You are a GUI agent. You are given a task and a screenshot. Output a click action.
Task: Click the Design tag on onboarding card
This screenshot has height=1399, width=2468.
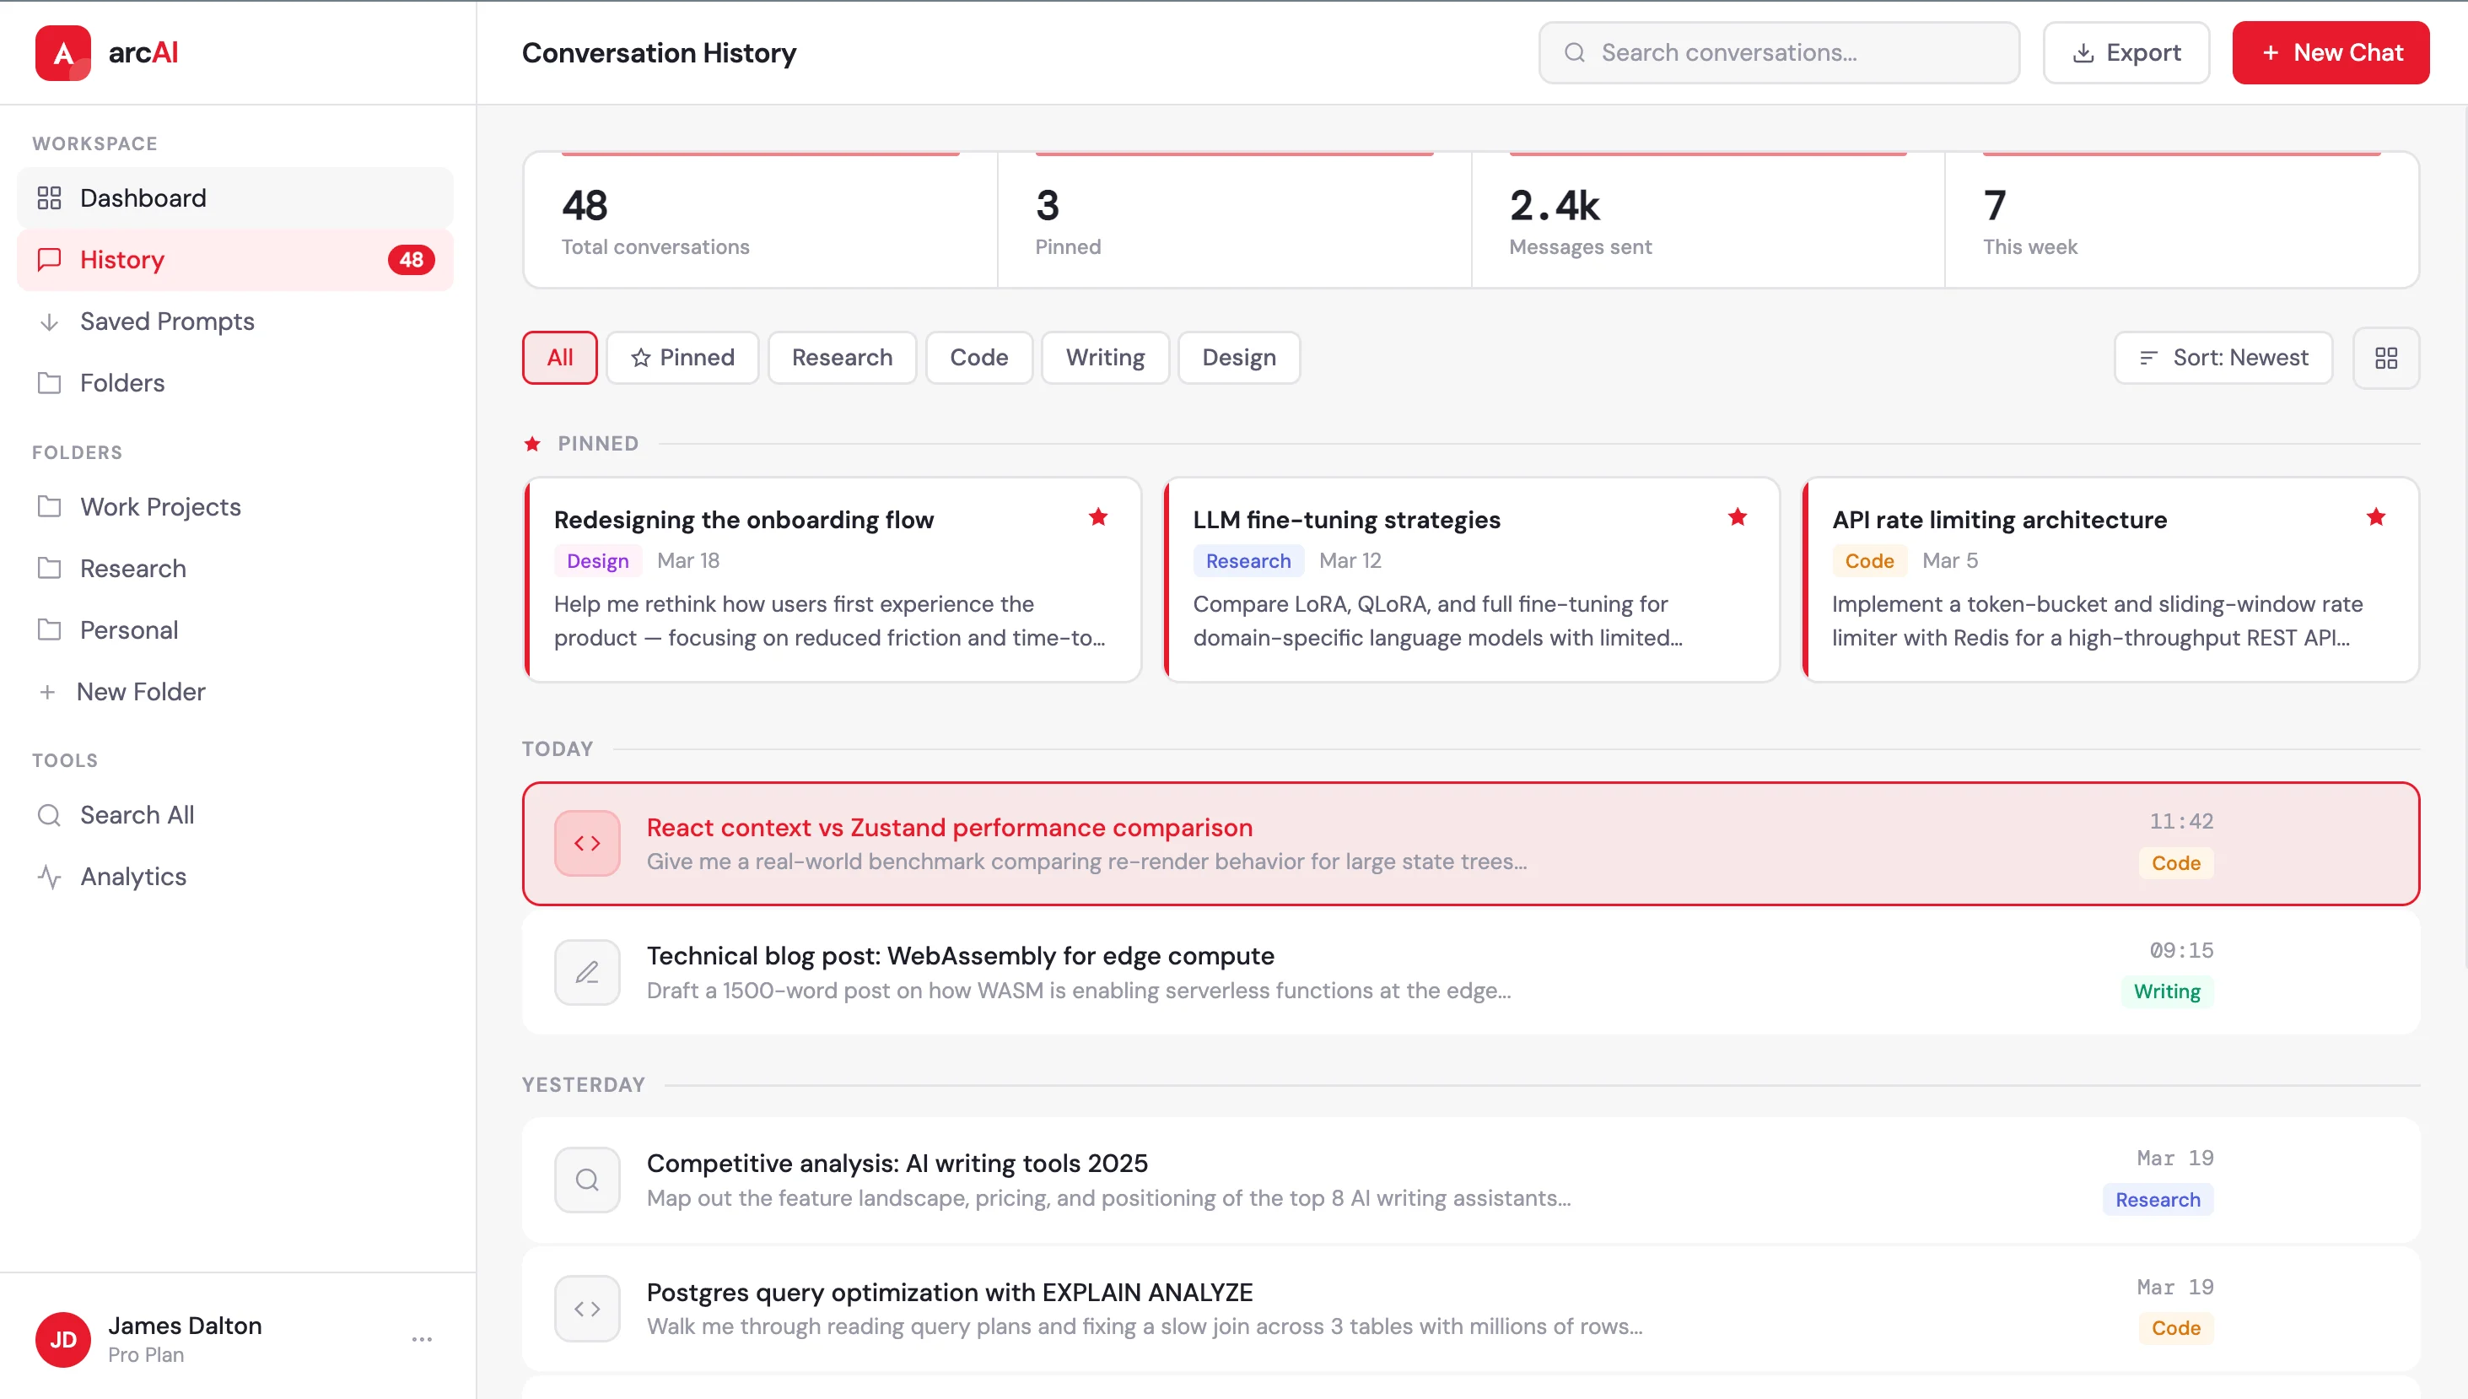[x=597, y=561]
